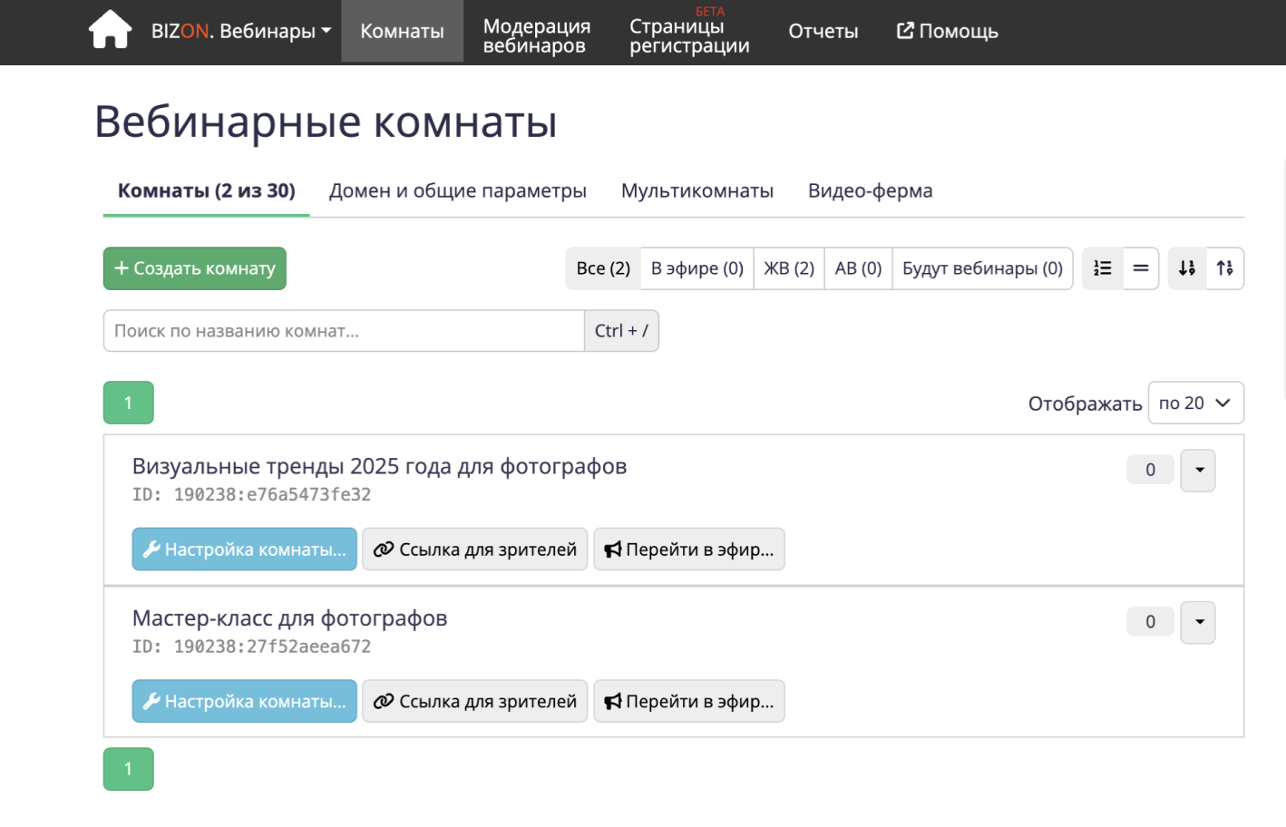Viewport: 1286px width, 827px height.
Task: Open the Отчеты section
Action: point(823,31)
